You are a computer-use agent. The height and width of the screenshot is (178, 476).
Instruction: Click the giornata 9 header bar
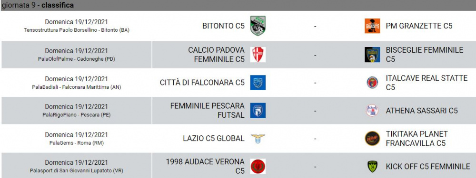238,5
